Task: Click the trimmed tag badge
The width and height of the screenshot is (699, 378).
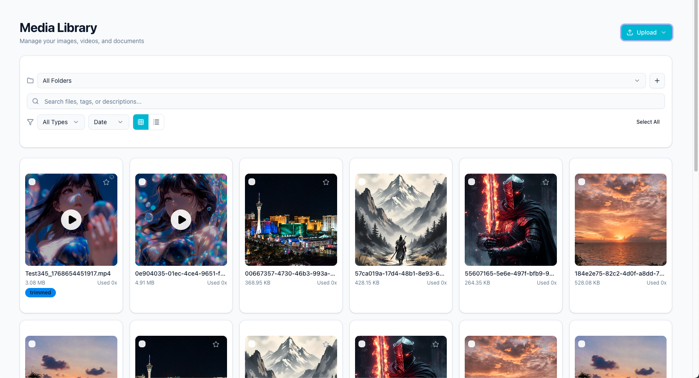Action: tap(41, 293)
